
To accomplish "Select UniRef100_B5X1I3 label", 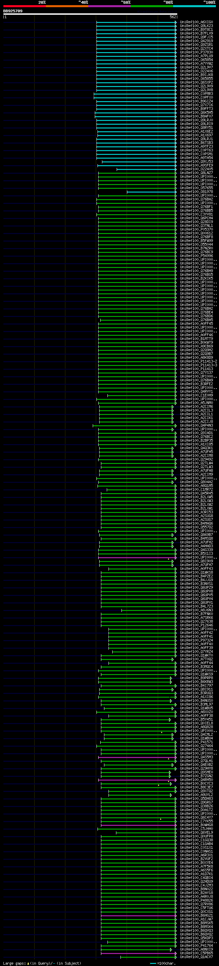I will [196, 553].
